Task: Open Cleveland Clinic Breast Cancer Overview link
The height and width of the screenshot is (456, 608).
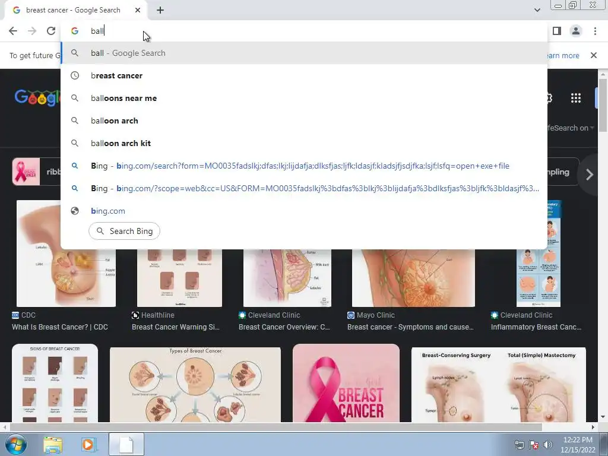Action: [284, 327]
